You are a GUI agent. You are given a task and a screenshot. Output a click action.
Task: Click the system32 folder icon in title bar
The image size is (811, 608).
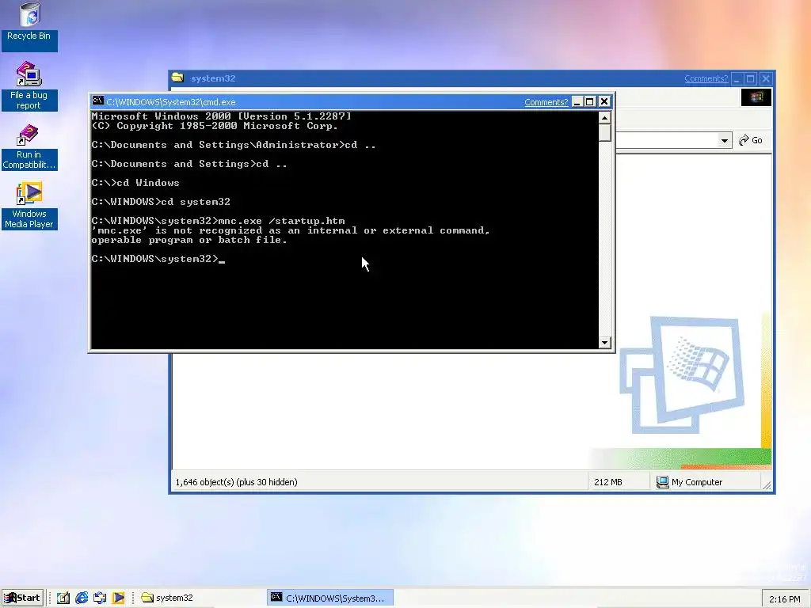click(178, 78)
